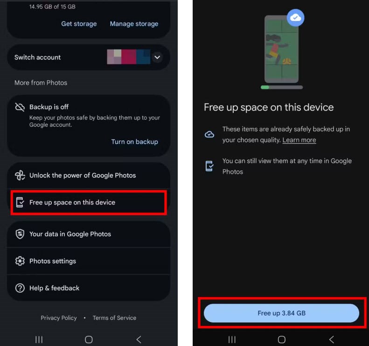Tap the Android home button on left screen
Image resolution: width=369 pixels, height=346 pixels.
(x=89, y=339)
